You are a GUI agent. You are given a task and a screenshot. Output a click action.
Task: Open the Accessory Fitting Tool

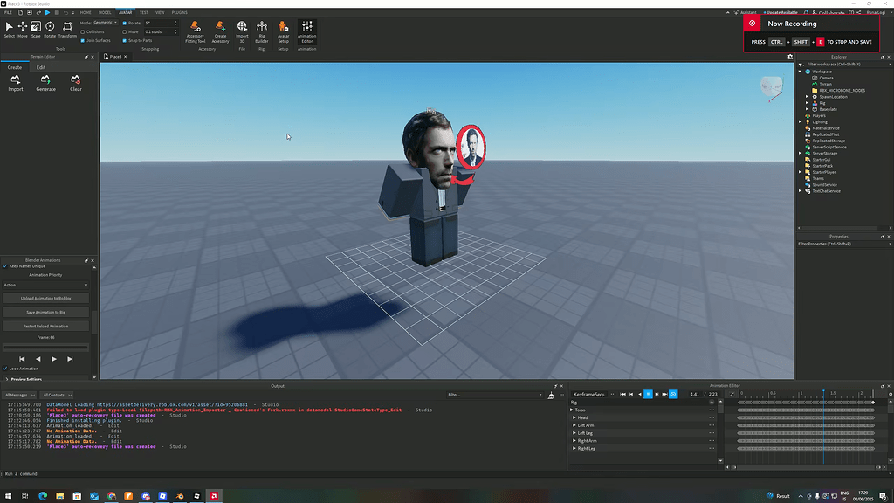(x=195, y=32)
